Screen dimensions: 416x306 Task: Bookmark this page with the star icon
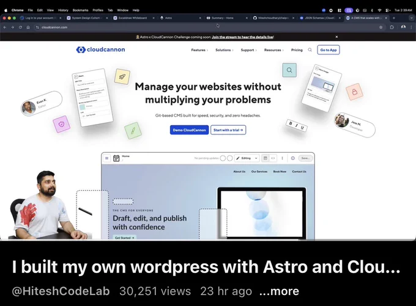[381, 27]
